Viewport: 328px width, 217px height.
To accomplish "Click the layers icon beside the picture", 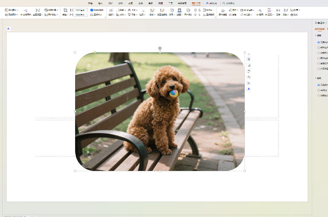I will 249,59.
